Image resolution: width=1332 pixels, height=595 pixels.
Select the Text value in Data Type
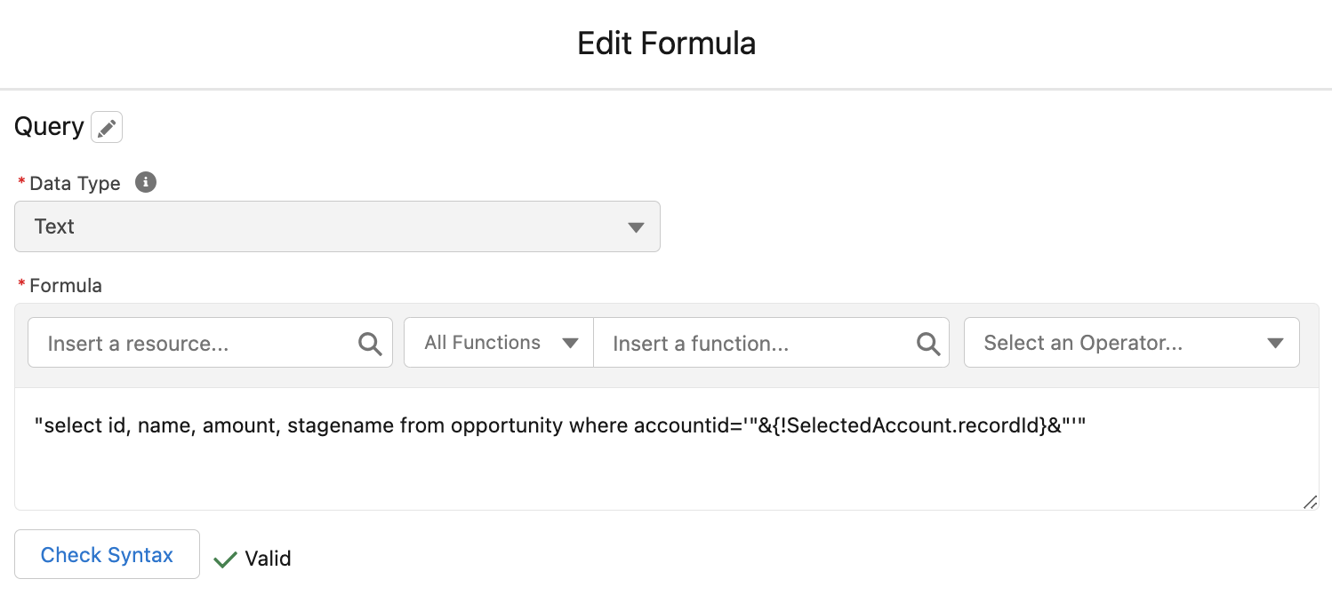(54, 226)
